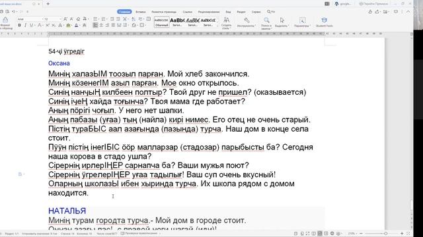Click the redo arrow icon
Image resolution: width=423 pixels, height=237 pixels.
pos(21,12)
